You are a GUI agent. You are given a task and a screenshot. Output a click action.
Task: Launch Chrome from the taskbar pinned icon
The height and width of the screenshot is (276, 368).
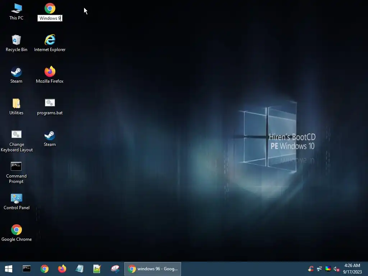44,269
